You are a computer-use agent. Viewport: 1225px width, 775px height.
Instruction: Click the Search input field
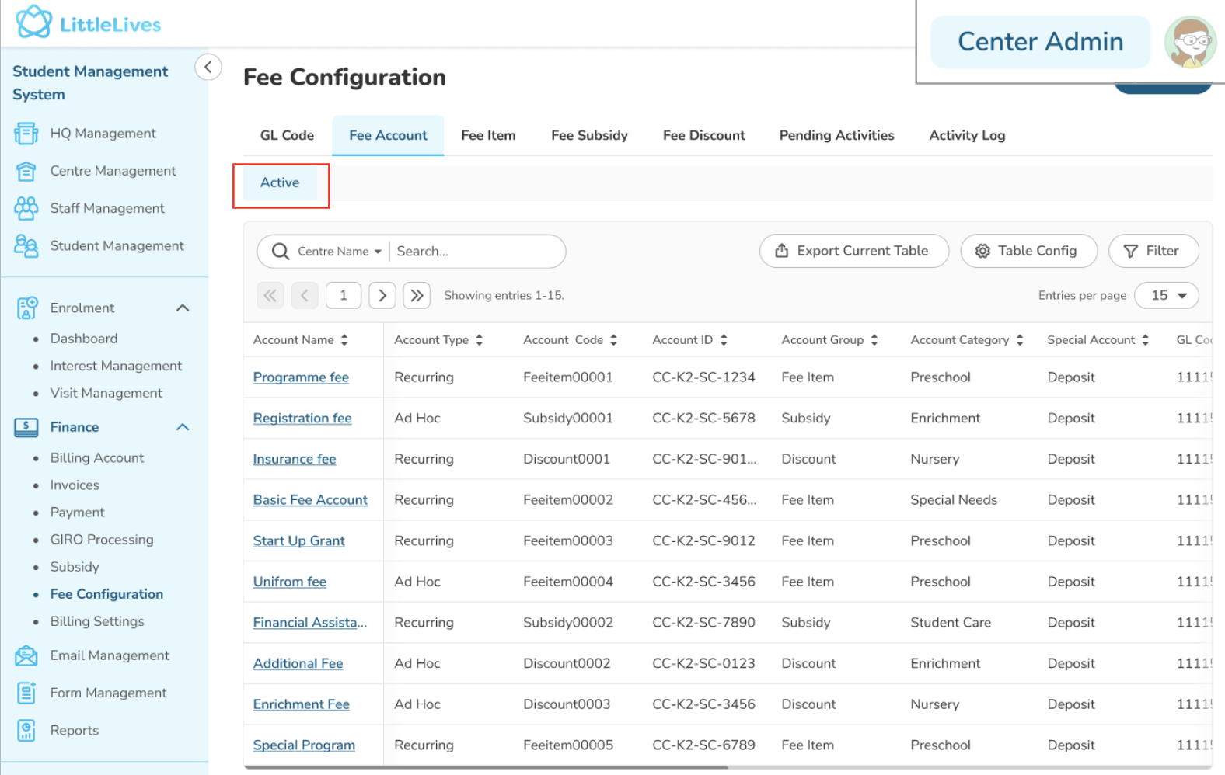pyautogui.click(x=474, y=252)
